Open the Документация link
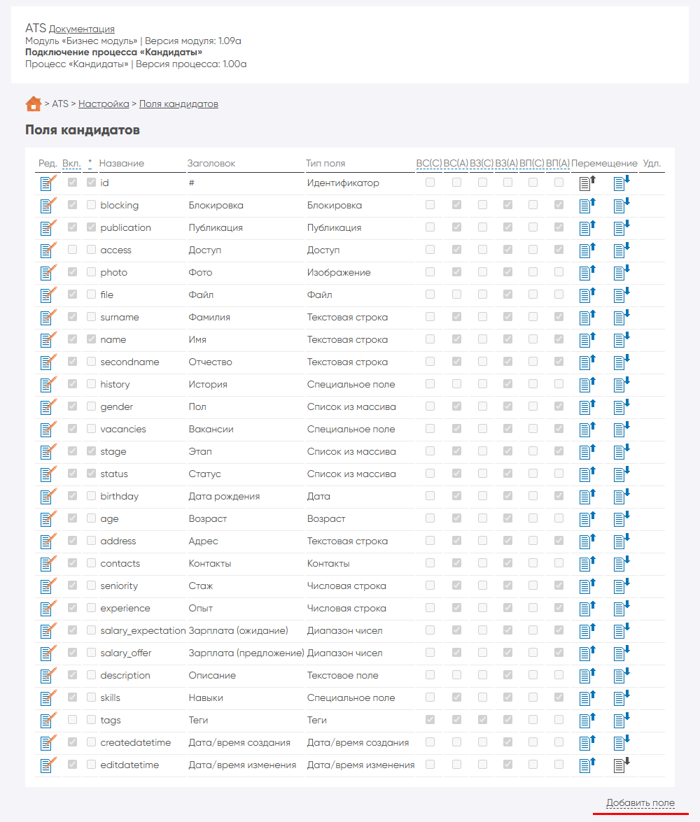 82,29
